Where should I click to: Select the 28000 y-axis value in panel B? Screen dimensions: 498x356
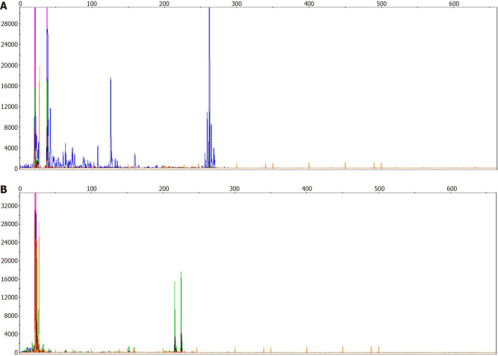(x=9, y=224)
